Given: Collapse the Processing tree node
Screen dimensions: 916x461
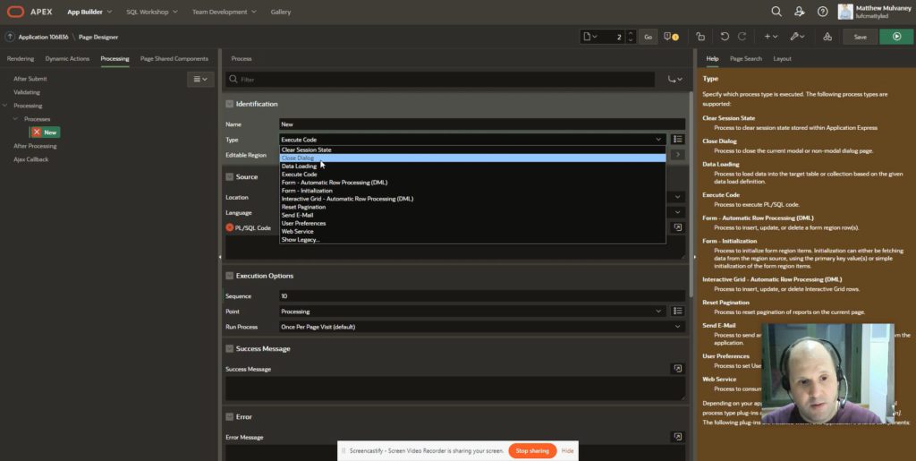Looking at the screenshot, I should click(x=5, y=106).
